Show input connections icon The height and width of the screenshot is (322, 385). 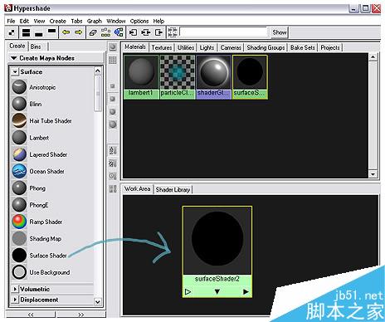(134, 32)
